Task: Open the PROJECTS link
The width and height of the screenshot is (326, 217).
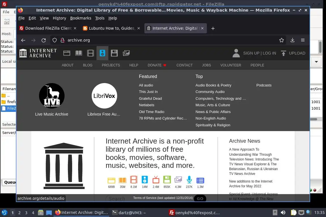Action: pos(111,65)
